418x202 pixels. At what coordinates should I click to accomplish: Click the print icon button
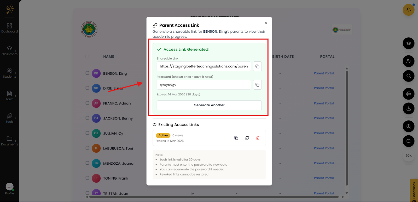coord(408,94)
